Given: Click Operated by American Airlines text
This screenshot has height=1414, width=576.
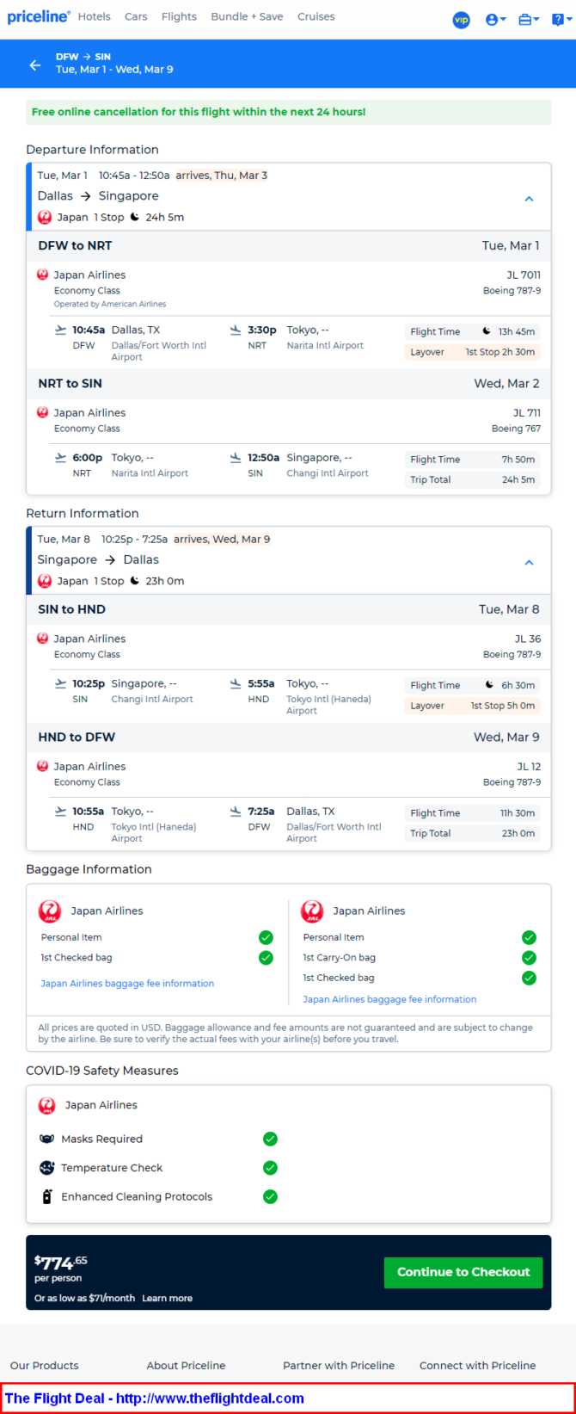Looking at the screenshot, I should (110, 304).
